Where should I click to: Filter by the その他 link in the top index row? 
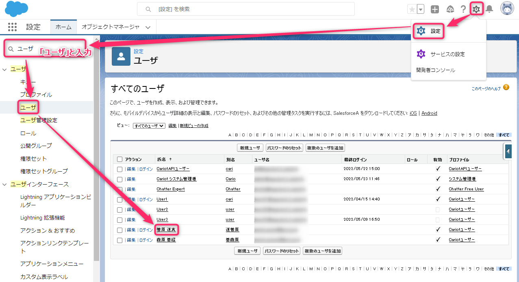tap(489, 135)
